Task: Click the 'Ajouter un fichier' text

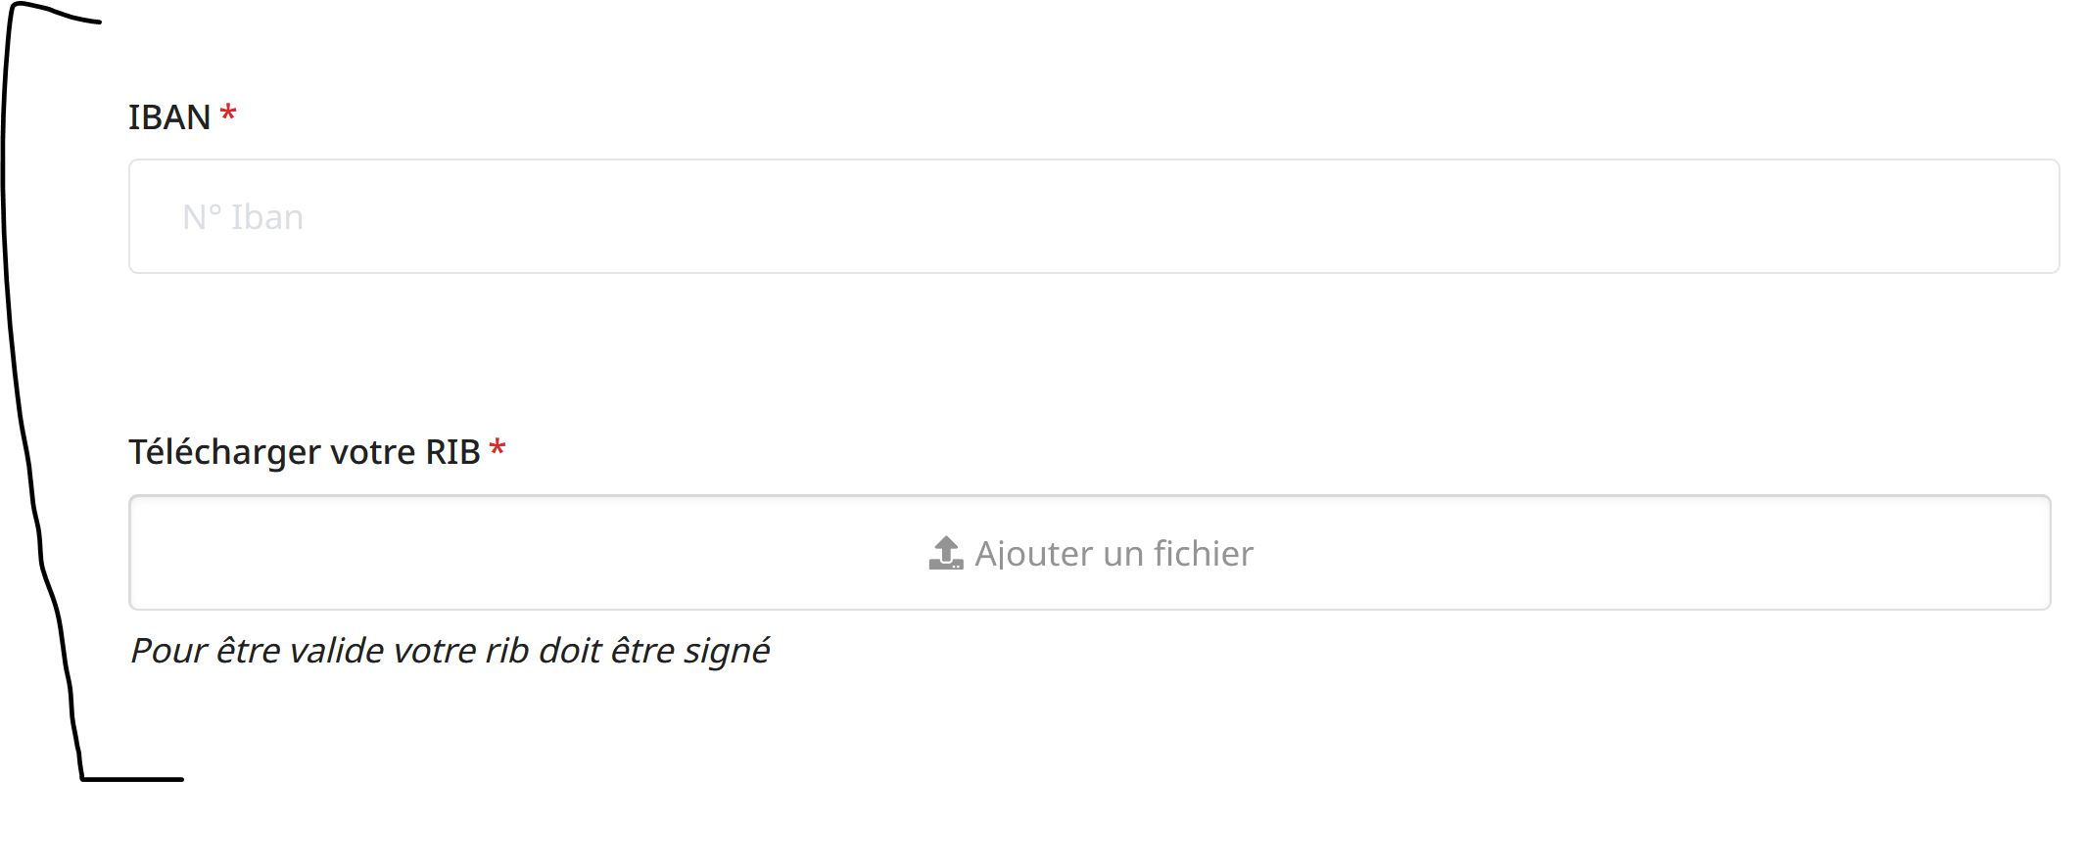Action: click(x=1114, y=554)
